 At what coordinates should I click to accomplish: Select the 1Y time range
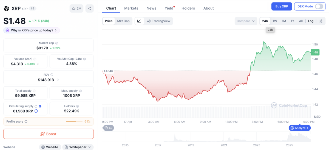pyautogui.click(x=293, y=21)
